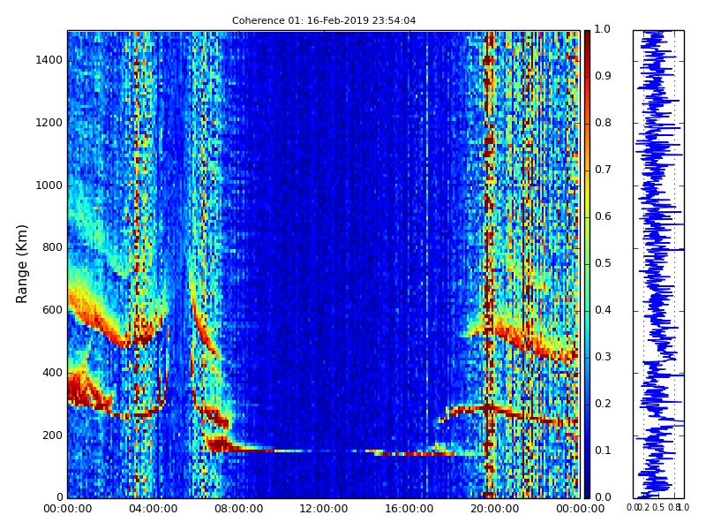
Task: Click the colorbar tick label '0.7'
Action: [x=603, y=170]
